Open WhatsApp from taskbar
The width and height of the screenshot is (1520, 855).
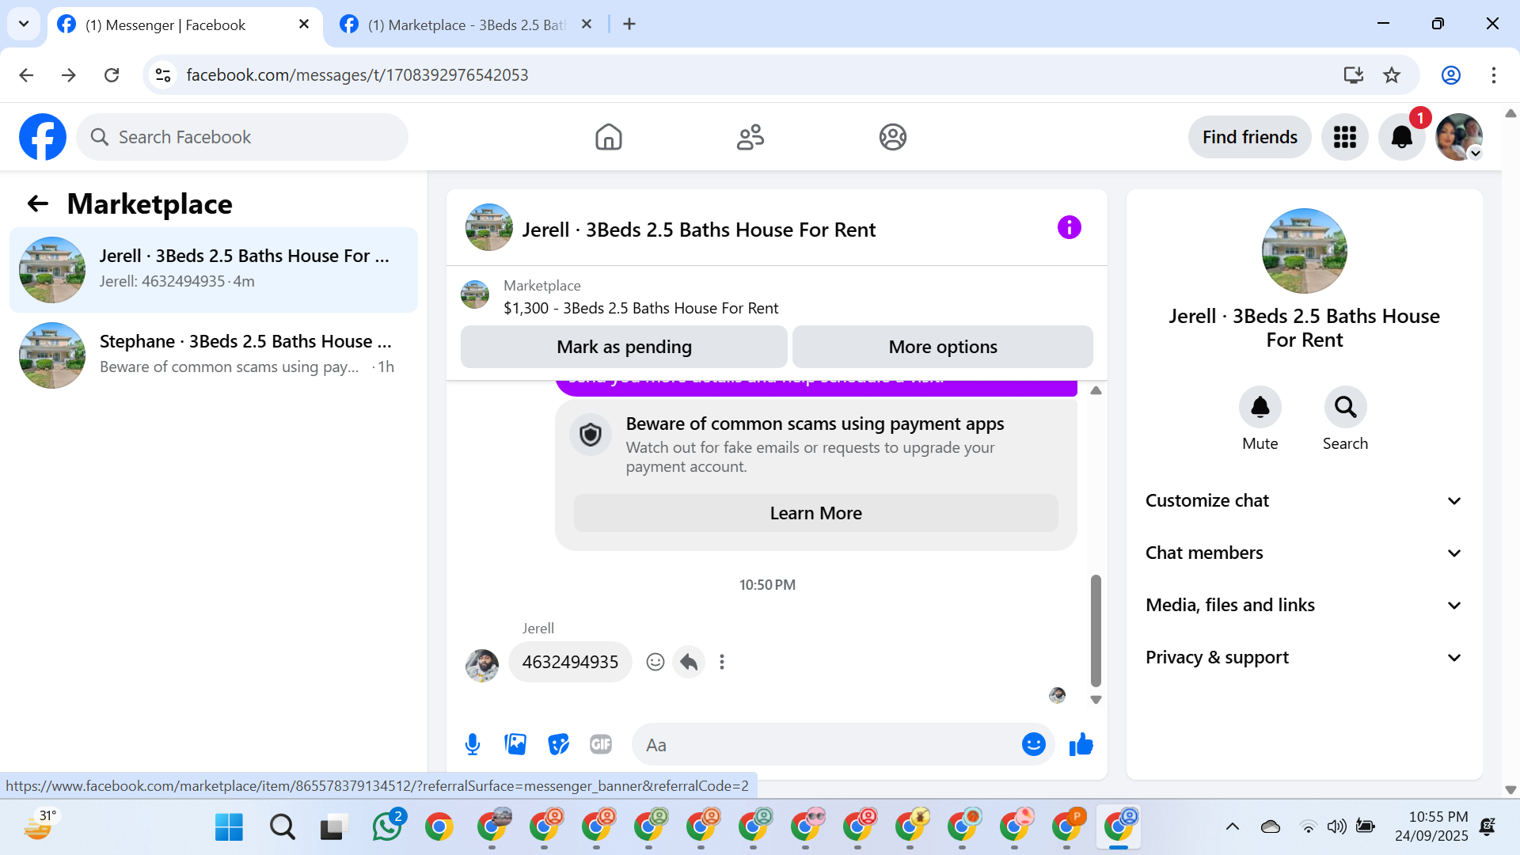pos(388,826)
